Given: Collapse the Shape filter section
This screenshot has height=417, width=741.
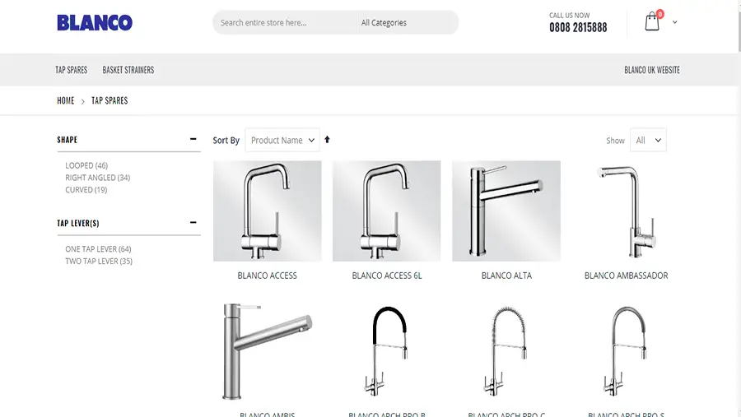Looking at the screenshot, I should coord(193,139).
